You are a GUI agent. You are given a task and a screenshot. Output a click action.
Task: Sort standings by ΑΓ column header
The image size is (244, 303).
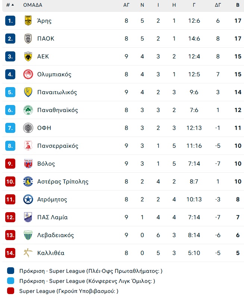coord(126,5)
